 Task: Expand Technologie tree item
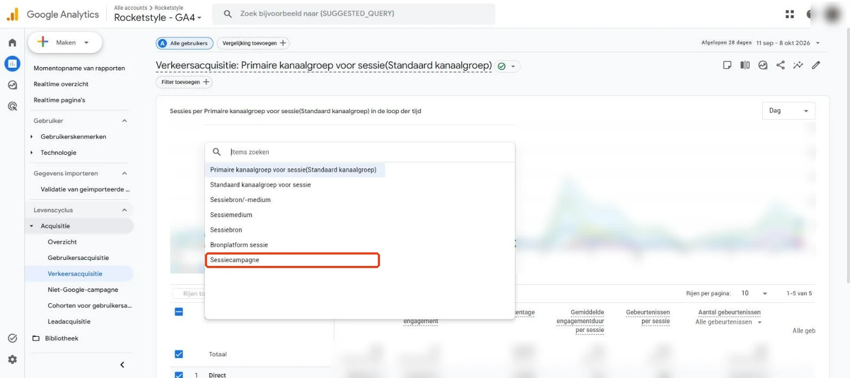[32, 153]
